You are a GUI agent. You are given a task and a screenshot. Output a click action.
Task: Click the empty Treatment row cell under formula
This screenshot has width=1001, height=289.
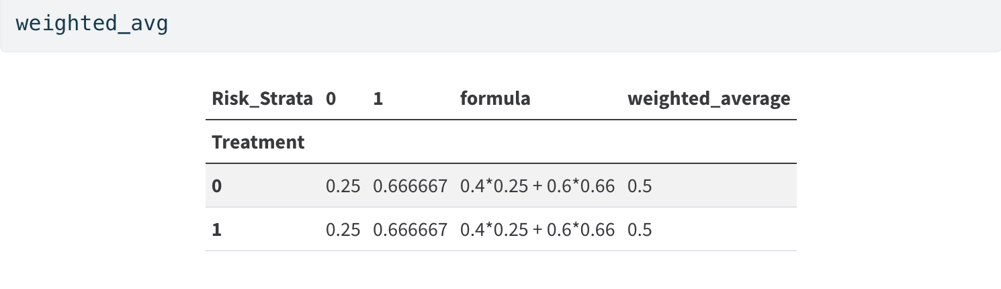tap(537, 142)
